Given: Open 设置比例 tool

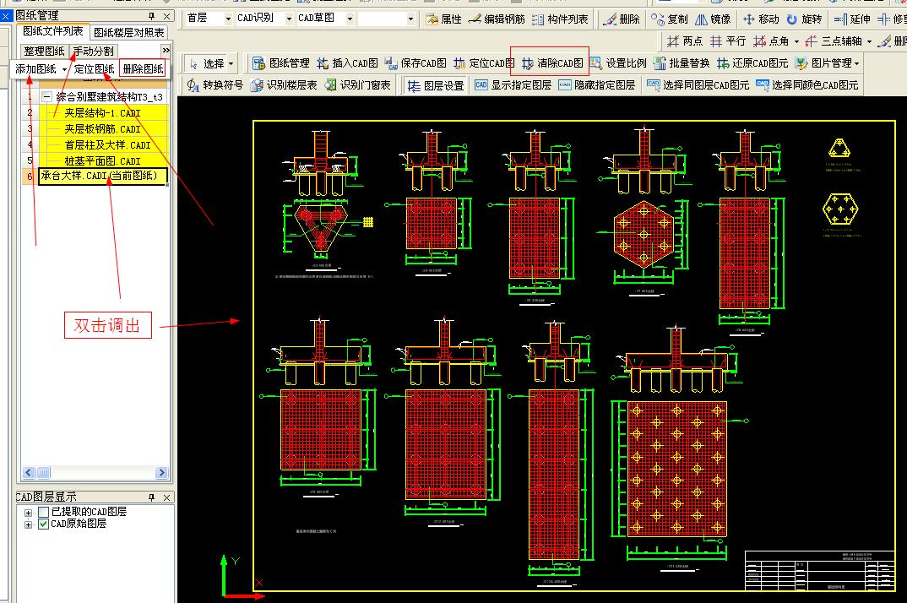Looking at the screenshot, I should click(618, 63).
